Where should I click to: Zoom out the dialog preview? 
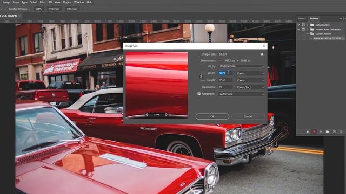pyautogui.click(x=147, y=115)
